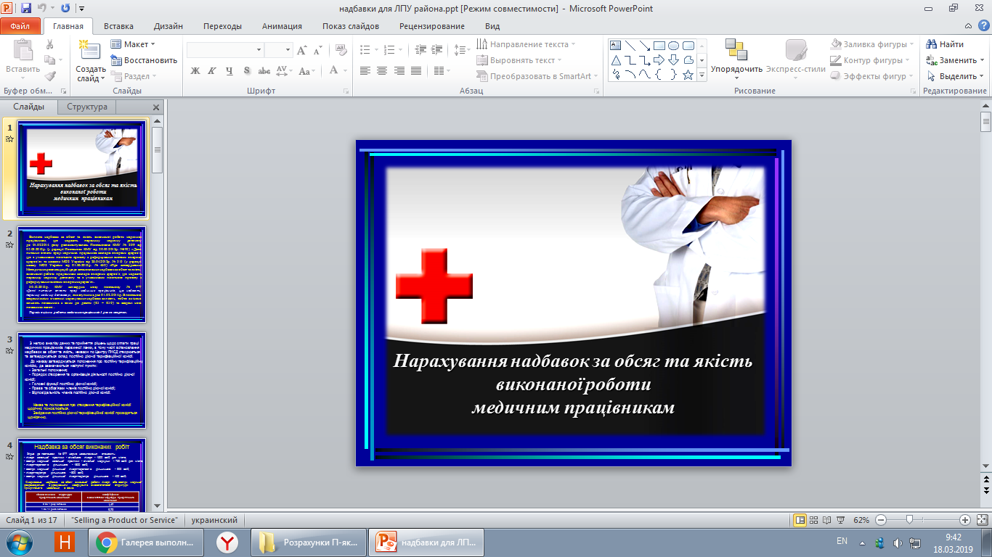Click the zoom out minus button
Screen dimensions: 992x557
pos(881,520)
